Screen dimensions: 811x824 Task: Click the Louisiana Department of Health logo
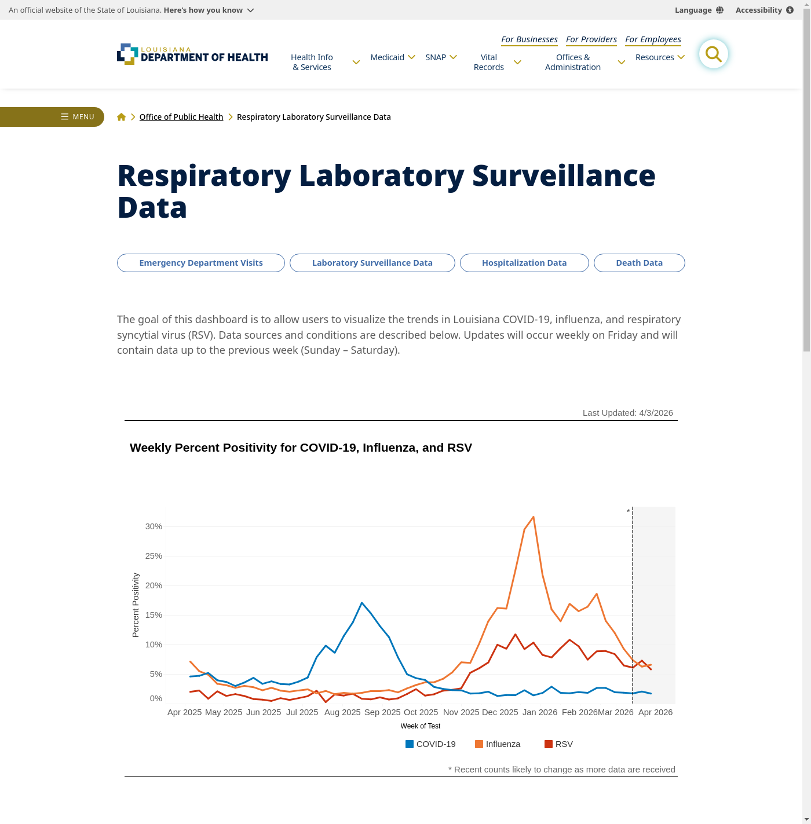[x=192, y=54]
